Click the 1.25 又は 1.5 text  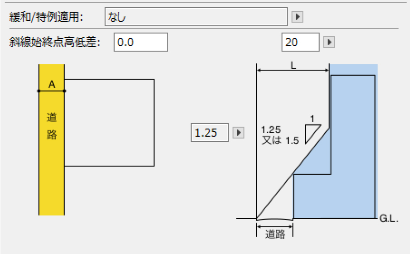(x=280, y=135)
